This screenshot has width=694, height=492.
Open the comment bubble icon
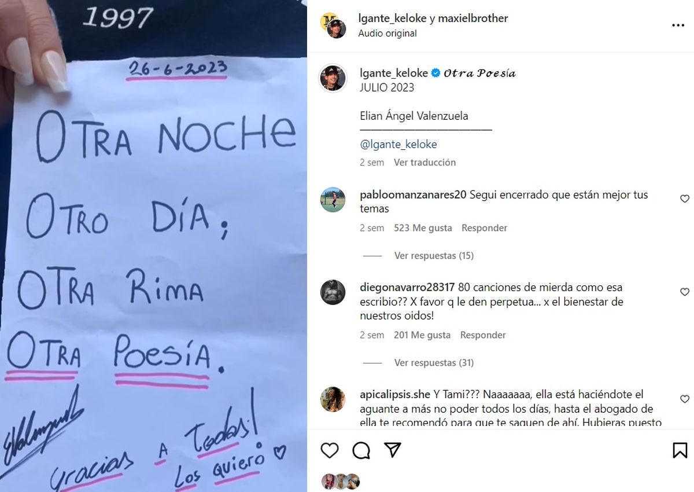(x=361, y=450)
